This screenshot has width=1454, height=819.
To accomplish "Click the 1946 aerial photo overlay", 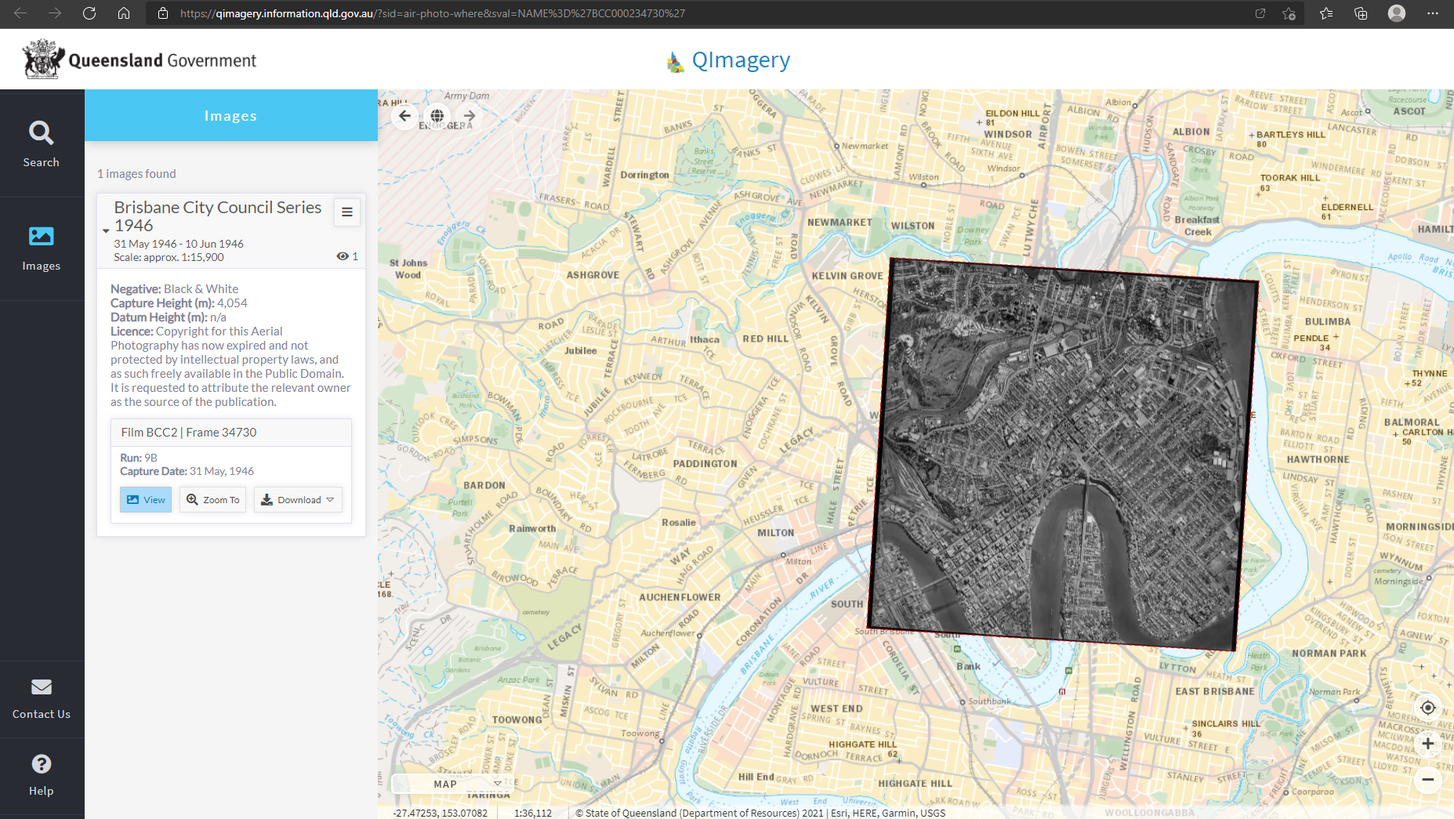I will [x=1063, y=455].
